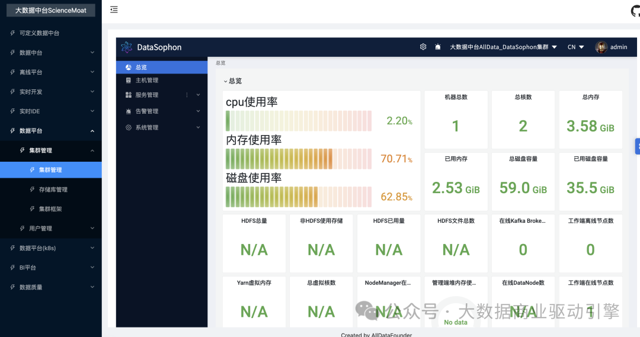
Task: Click the 大数据中台ScienceMoat title button
Action: (x=50, y=10)
